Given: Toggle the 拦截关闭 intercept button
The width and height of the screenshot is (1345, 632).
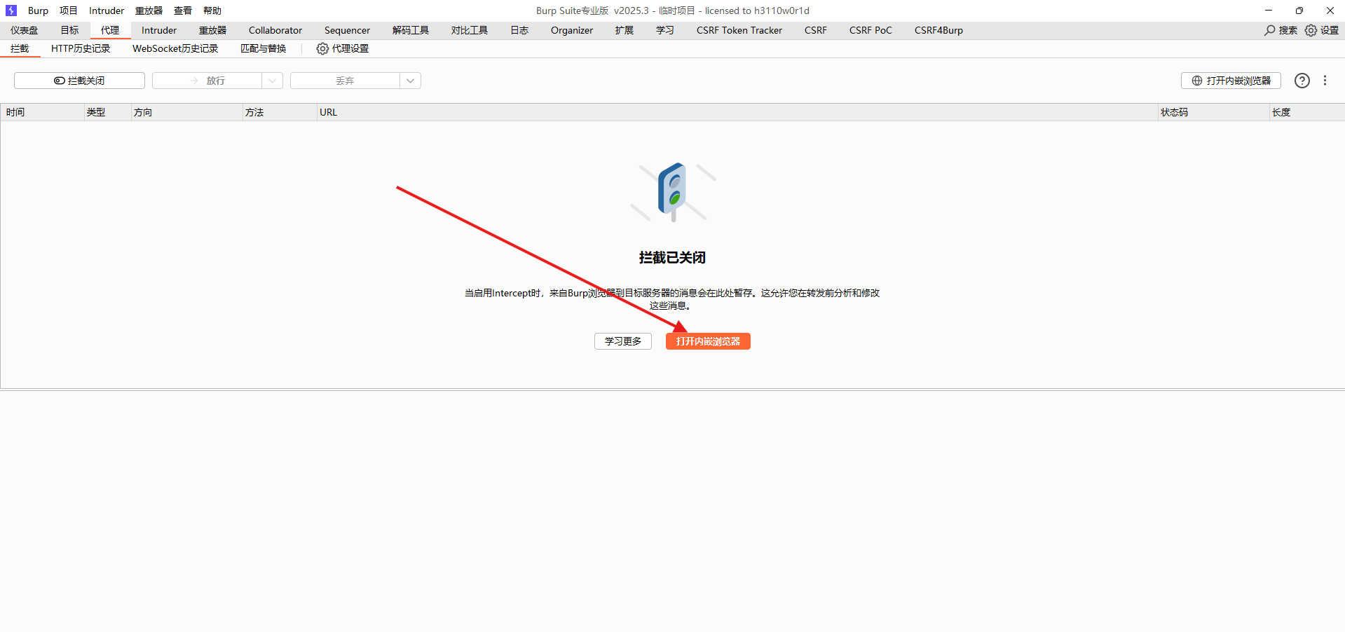Looking at the screenshot, I should tap(79, 81).
